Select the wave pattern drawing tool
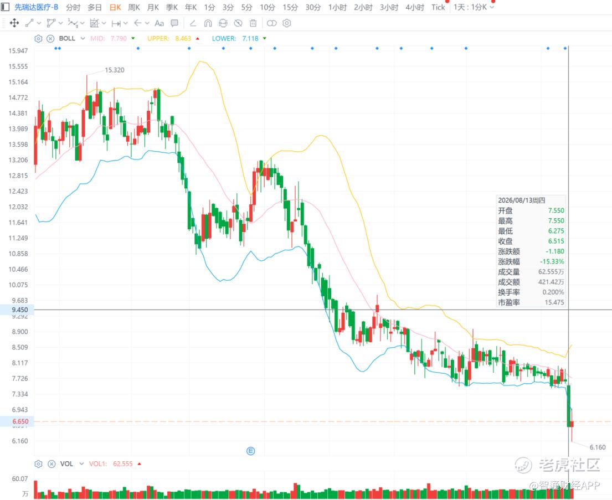Image resolution: width=612 pixels, height=500 pixels. pyautogui.click(x=73, y=23)
